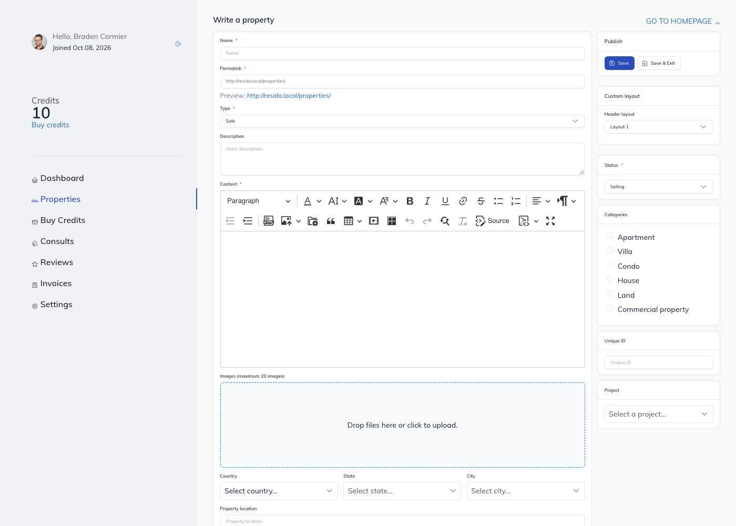Screen dimensions: 736x526
Task: Open the Header layout dropdown
Action: (659, 127)
